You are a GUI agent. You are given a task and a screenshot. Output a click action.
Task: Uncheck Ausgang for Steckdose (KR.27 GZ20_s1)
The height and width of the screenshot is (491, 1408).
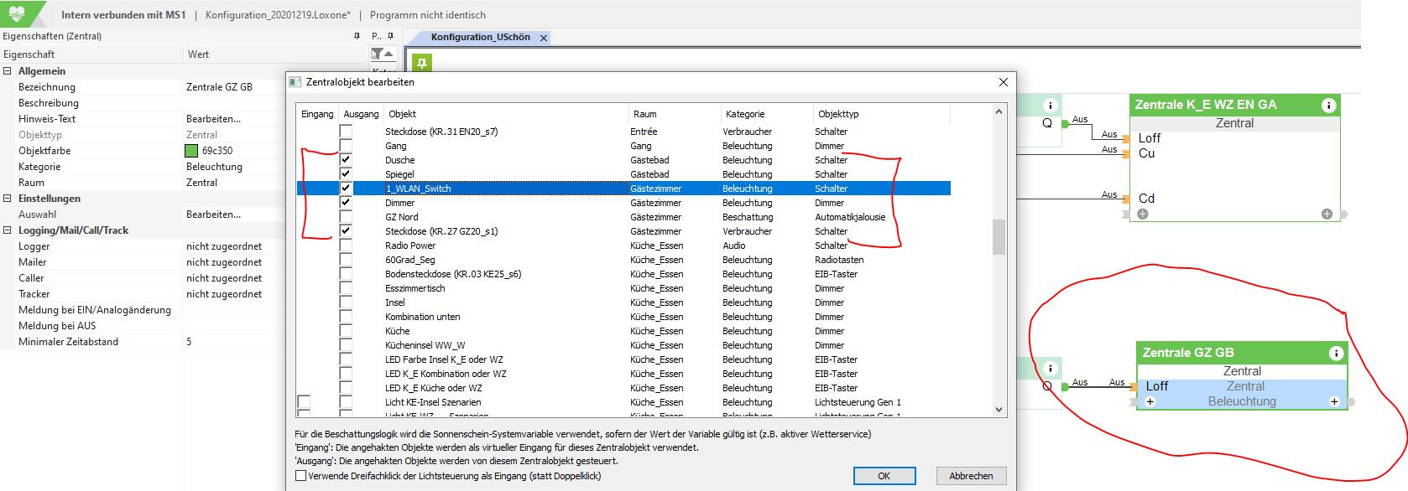346,231
